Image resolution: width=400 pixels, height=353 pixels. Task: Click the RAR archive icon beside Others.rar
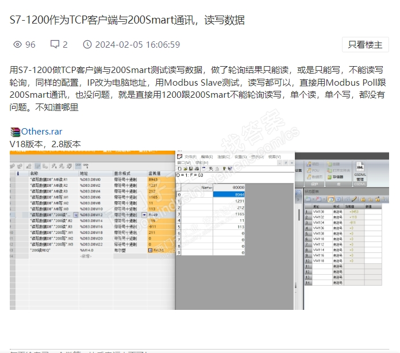(15, 132)
